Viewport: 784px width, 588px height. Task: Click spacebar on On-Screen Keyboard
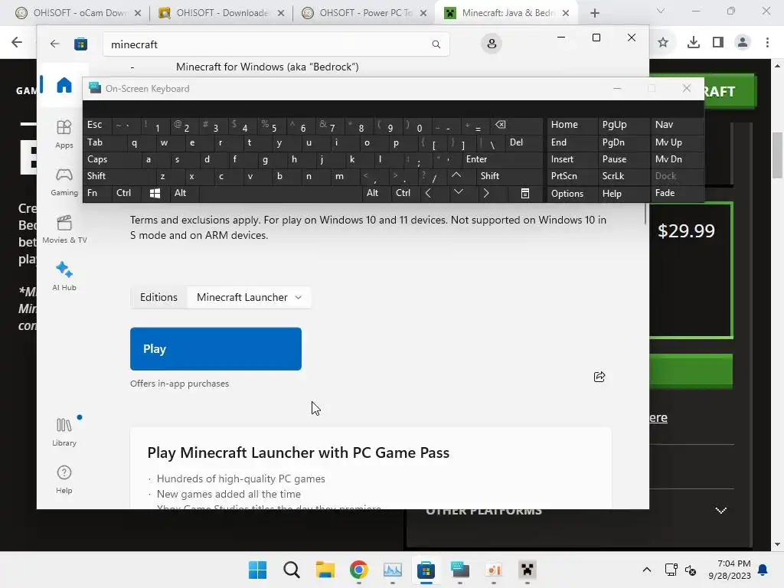pos(280,194)
